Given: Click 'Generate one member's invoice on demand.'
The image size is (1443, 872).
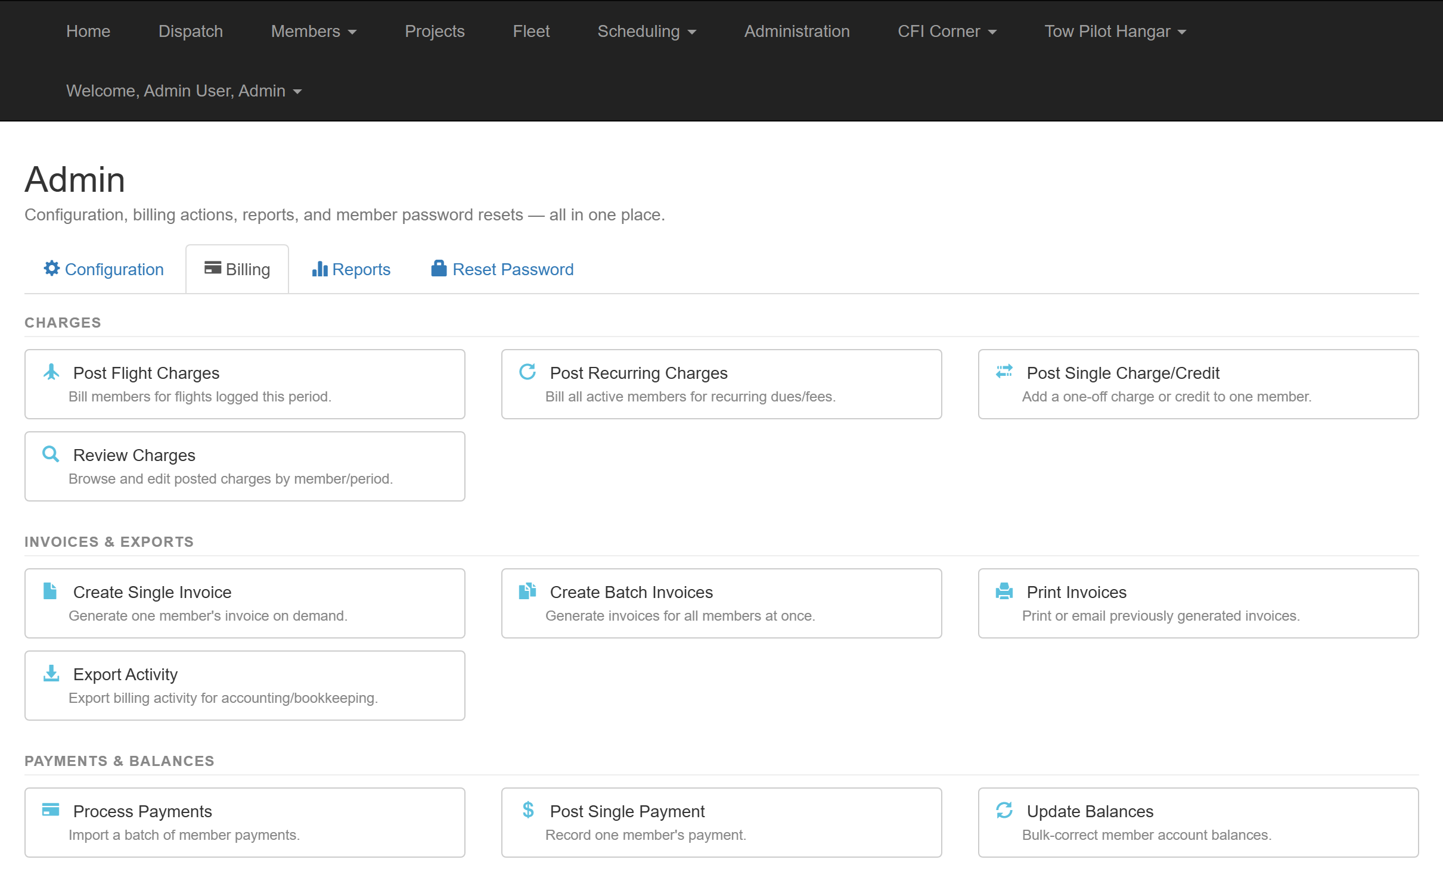Looking at the screenshot, I should click(207, 616).
